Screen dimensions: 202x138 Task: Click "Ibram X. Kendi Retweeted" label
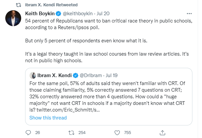51,5
